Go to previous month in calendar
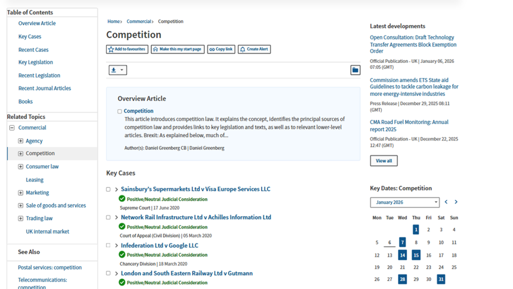 pyautogui.click(x=446, y=202)
